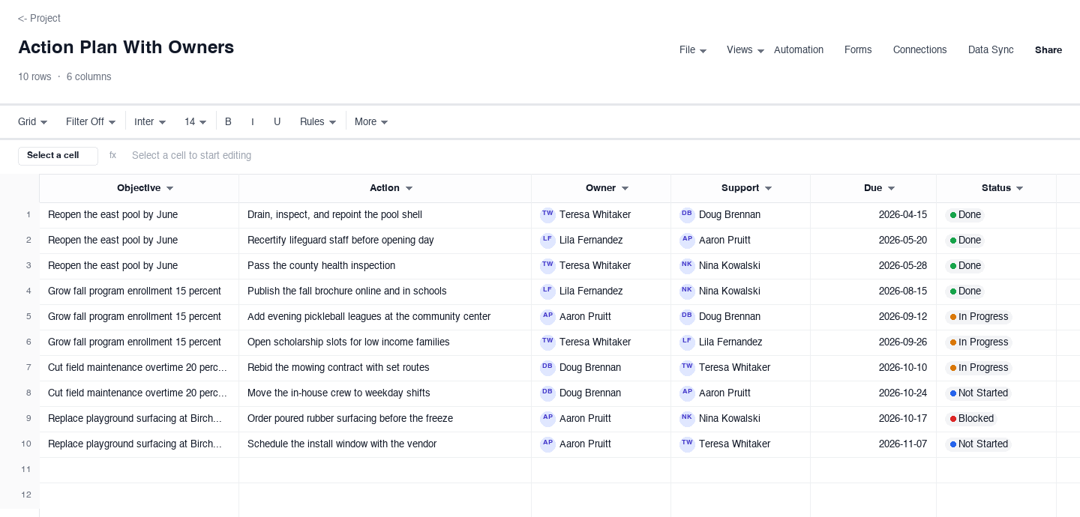1080x517 pixels.
Task: Open the Automation menu item
Action: [x=799, y=49]
